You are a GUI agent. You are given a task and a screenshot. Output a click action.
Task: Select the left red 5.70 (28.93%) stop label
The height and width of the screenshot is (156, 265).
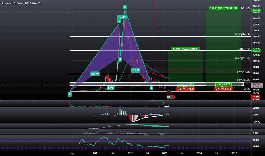tap(185, 89)
